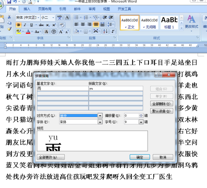207x188 pixels.
Task: Click the Clear Formatting eraser icon
Action: (x=62, y=25)
